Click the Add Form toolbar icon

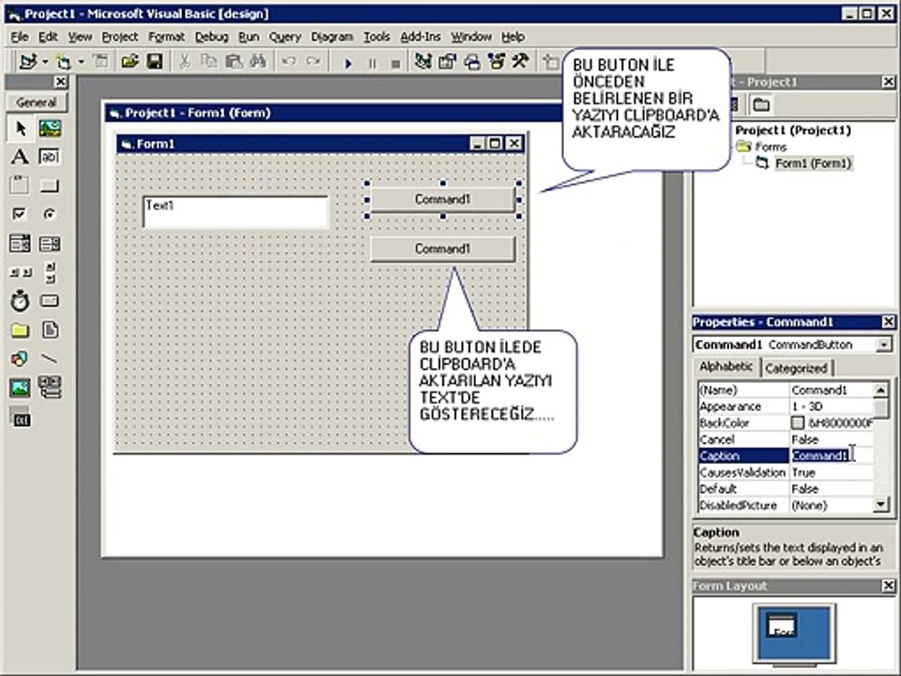63,61
